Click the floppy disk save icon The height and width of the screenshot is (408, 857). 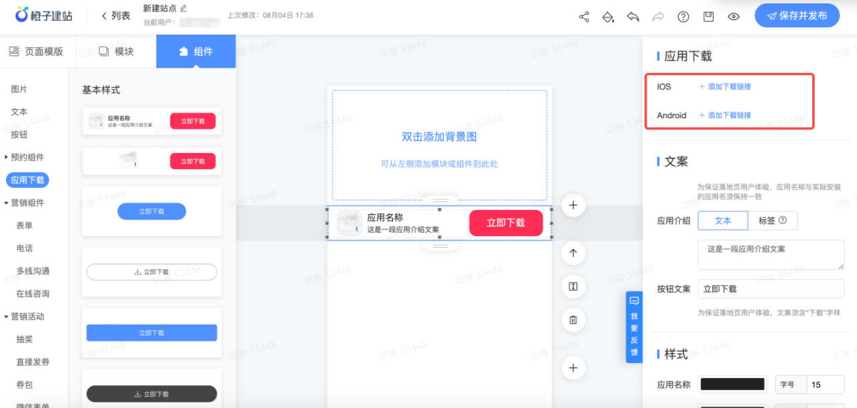(708, 17)
